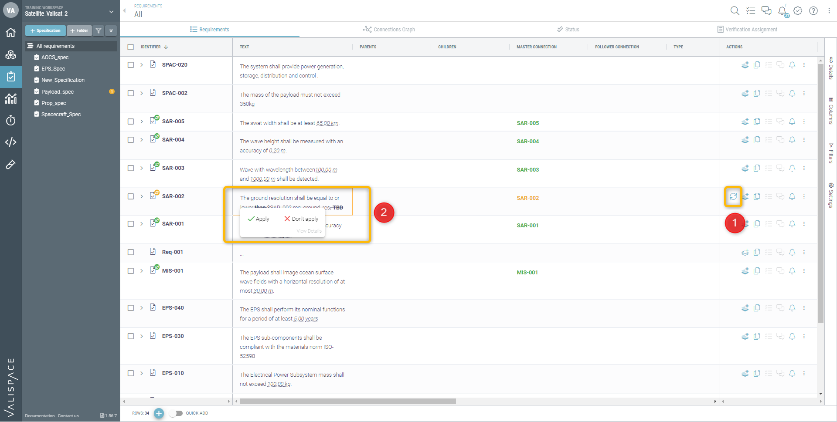
Task: Expand the SAR-005 requirement row
Action: click(142, 122)
